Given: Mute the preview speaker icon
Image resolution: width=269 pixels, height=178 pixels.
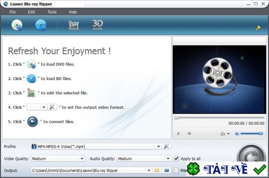Looking at the screenshot, I should coord(237,134).
